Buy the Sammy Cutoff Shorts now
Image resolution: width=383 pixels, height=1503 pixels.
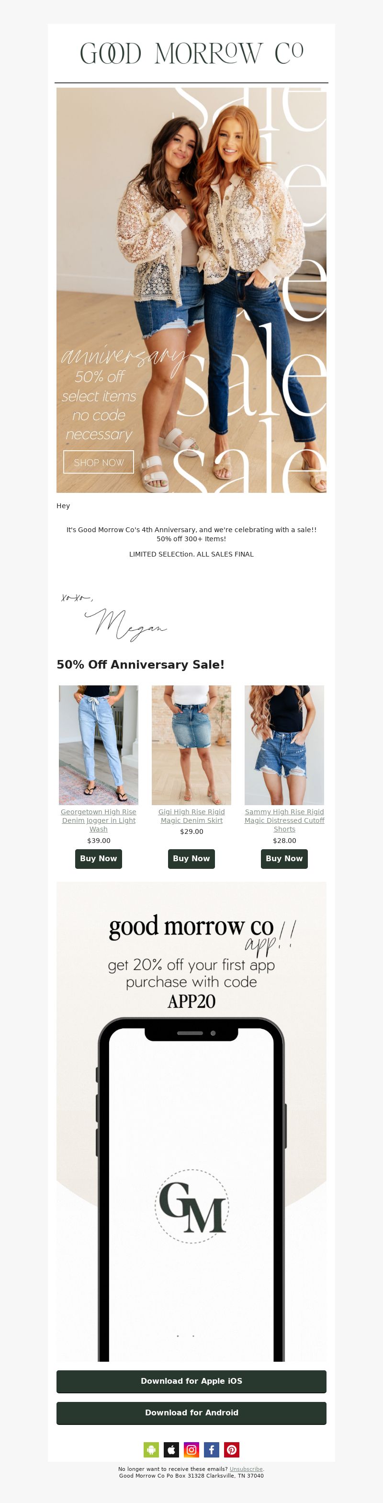coord(284,858)
